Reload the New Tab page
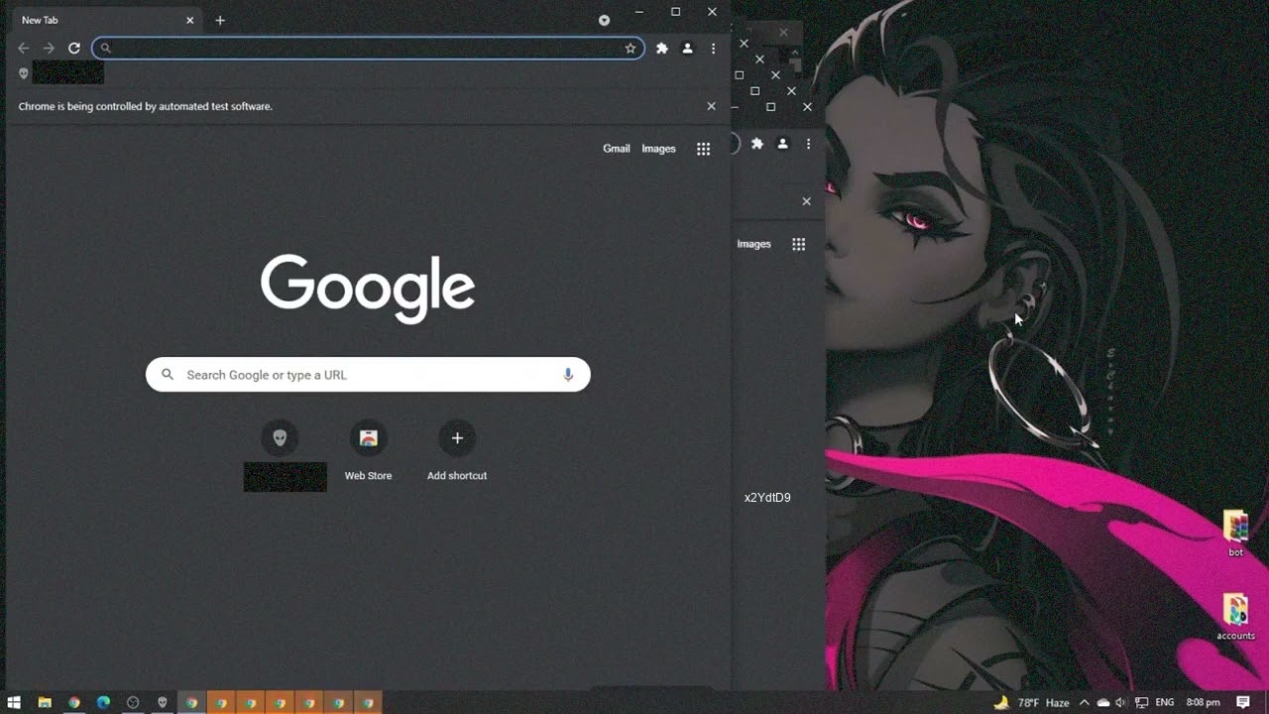This screenshot has width=1269, height=714. point(74,48)
